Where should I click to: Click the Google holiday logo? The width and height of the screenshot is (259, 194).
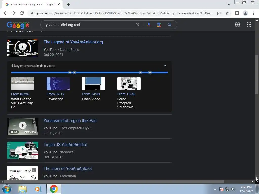coord(18,25)
